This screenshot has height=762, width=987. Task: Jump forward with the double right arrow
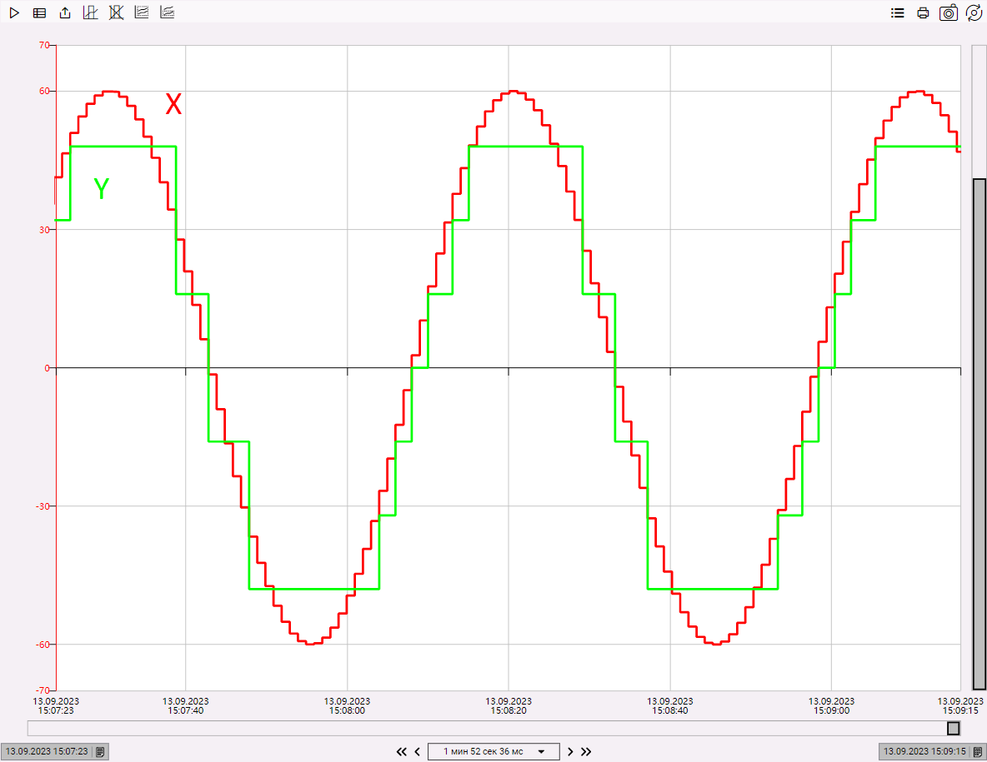point(586,751)
